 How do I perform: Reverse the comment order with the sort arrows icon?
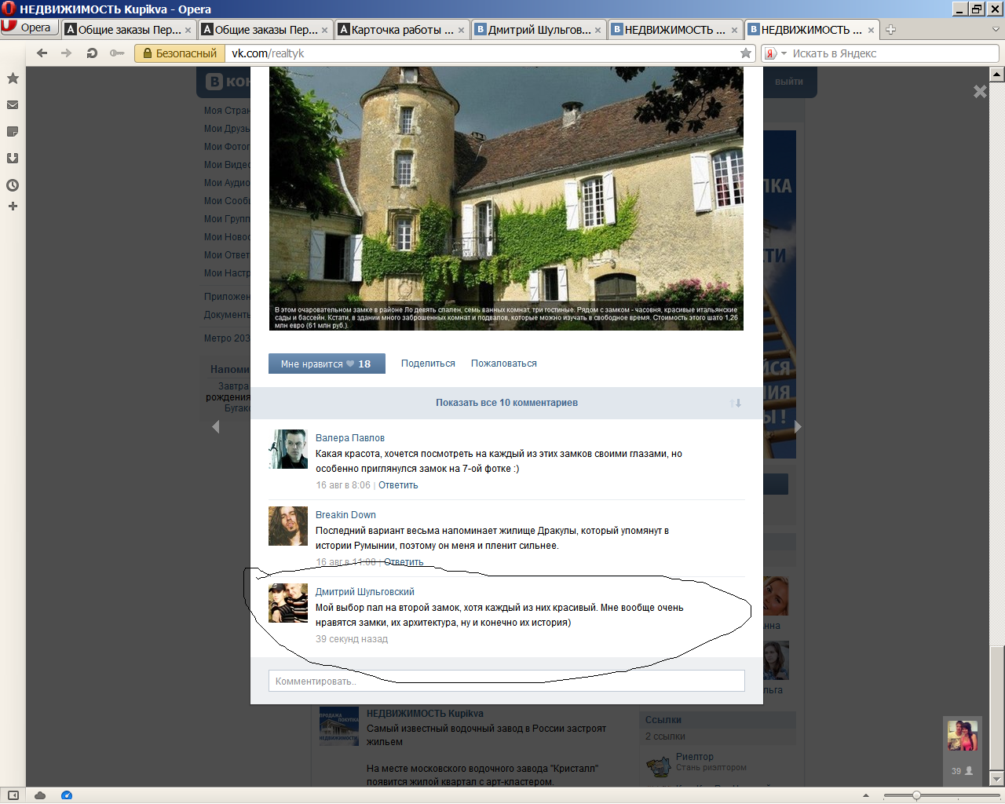(x=736, y=403)
